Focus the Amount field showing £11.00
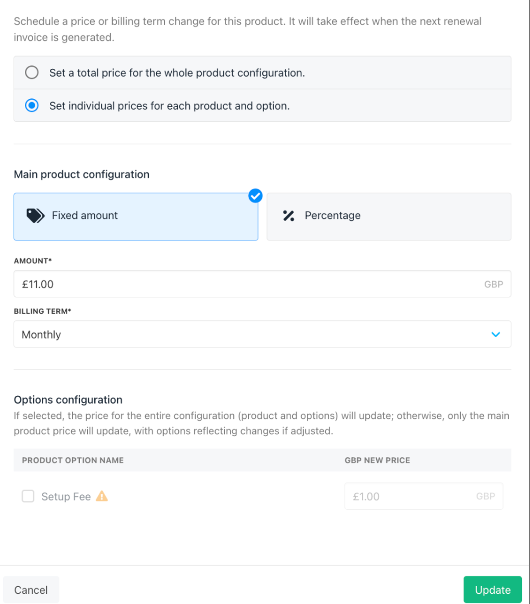530x604 pixels. coord(262,284)
